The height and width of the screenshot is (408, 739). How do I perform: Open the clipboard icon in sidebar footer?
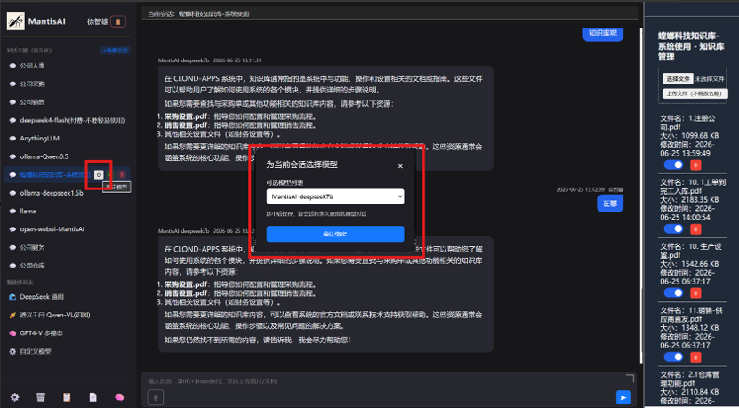click(x=67, y=397)
